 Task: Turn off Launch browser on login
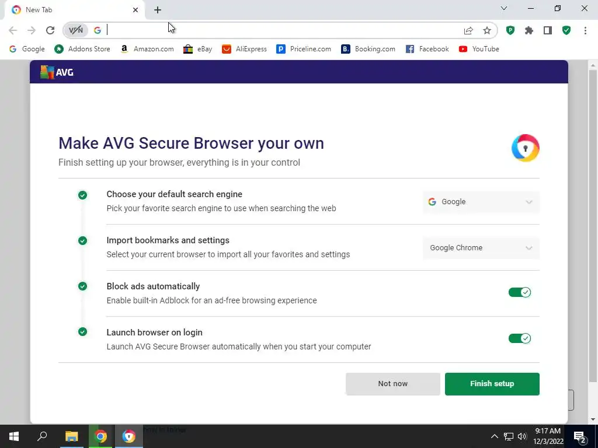[x=519, y=338]
